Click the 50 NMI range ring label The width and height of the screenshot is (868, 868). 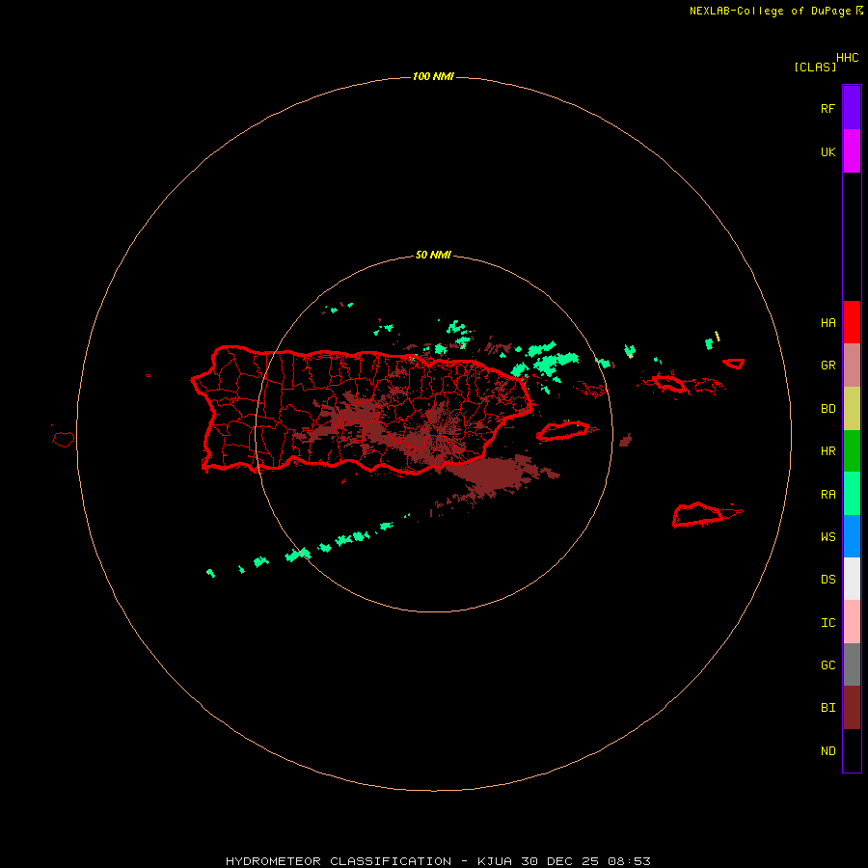(x=433, y=255)
